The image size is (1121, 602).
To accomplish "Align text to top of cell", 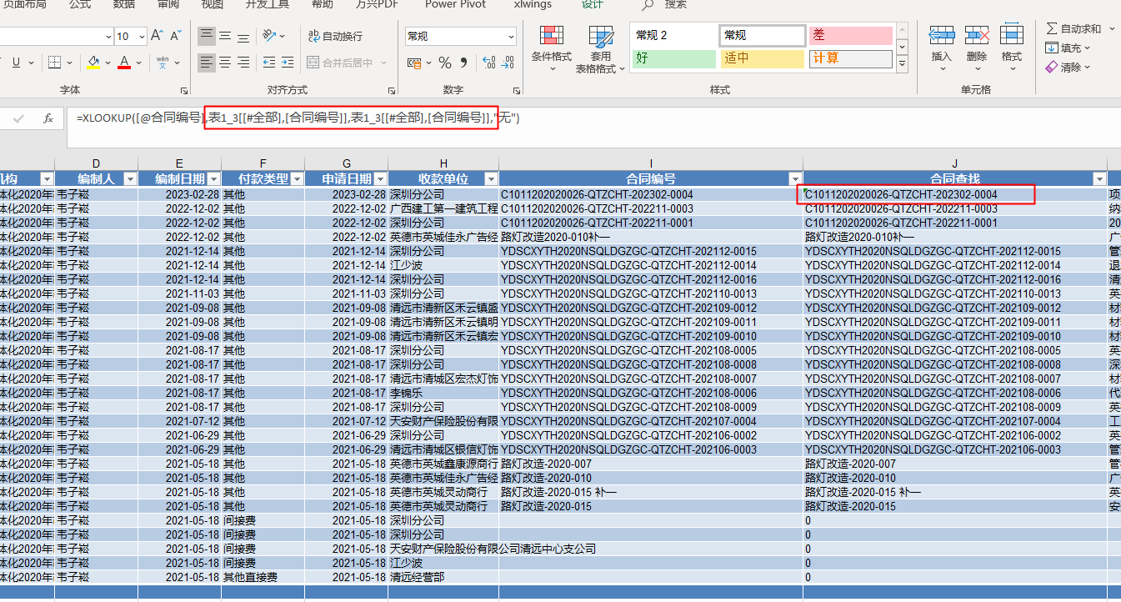I will coord(206,36).
